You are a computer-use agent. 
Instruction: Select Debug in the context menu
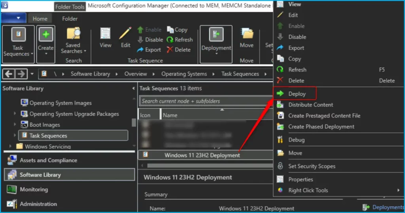(296, 140)
